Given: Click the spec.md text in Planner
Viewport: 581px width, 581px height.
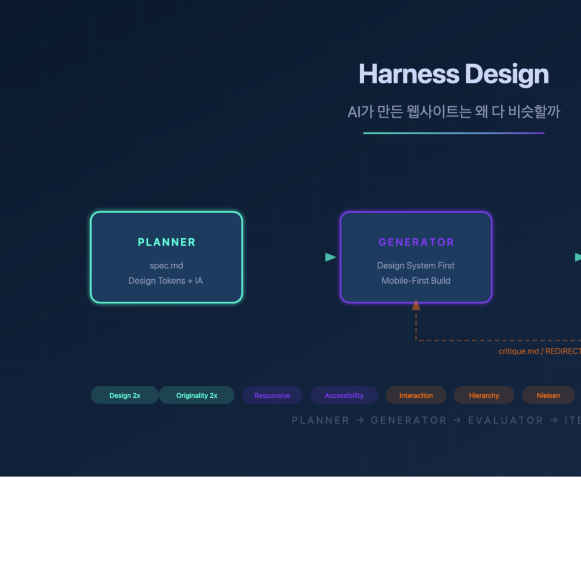Looking at the screenshot, I should pyautogui.click(x=166, y=266).
